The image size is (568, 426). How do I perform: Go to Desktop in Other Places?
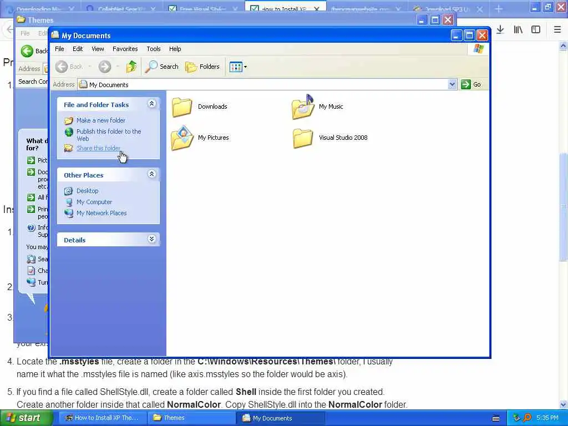pos(87,191)
